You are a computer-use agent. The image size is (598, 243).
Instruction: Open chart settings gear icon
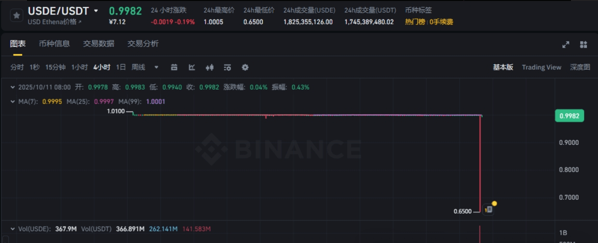pos(245,67)
